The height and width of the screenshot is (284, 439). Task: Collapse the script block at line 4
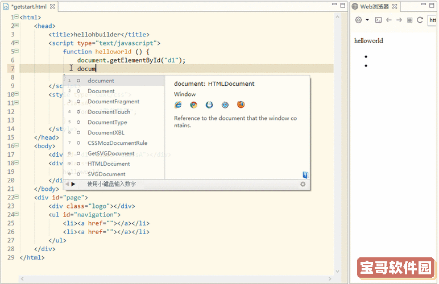coord(16,42)
